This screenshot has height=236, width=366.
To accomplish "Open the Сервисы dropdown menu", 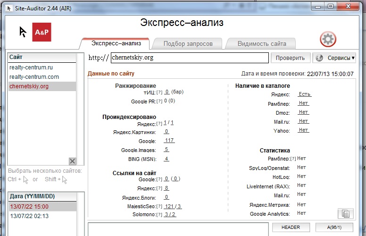I will [334, 58].
